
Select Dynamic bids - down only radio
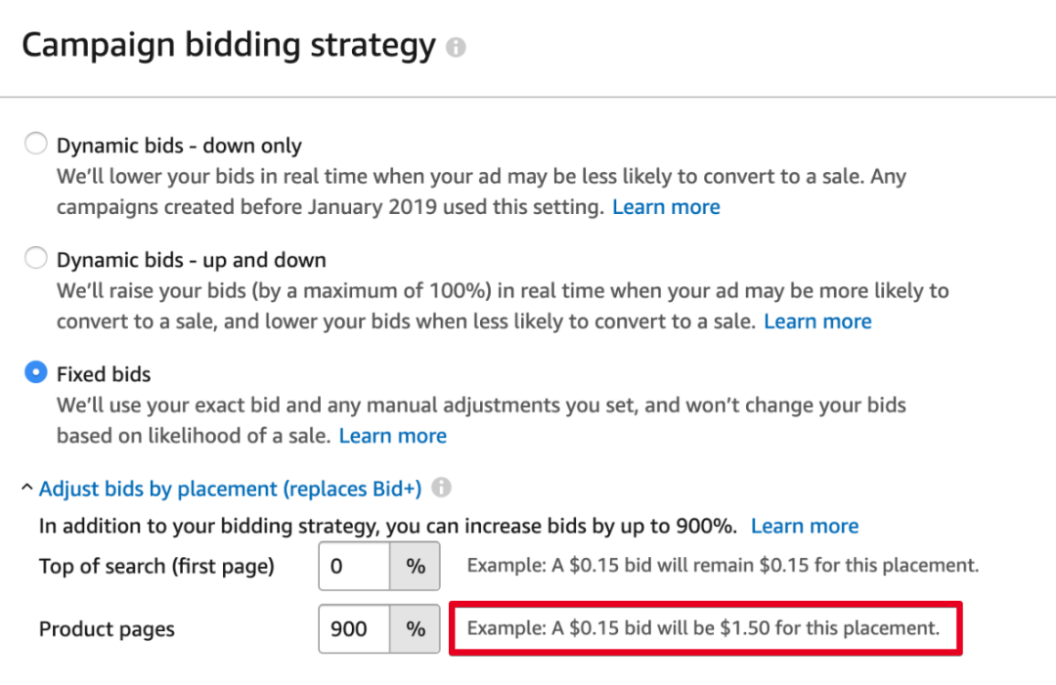click(36, 144)
